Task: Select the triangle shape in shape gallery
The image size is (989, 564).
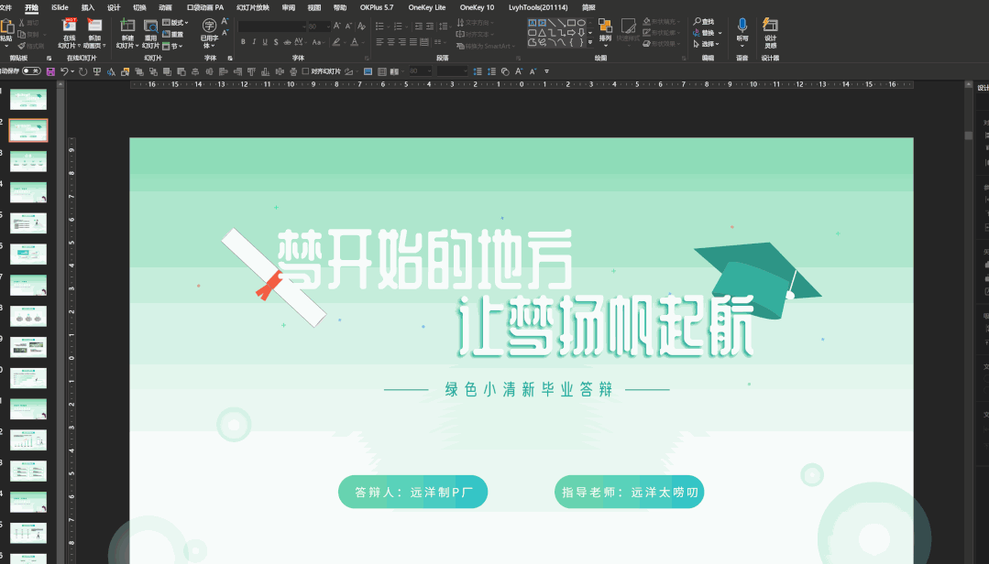Action: point(542,33)
